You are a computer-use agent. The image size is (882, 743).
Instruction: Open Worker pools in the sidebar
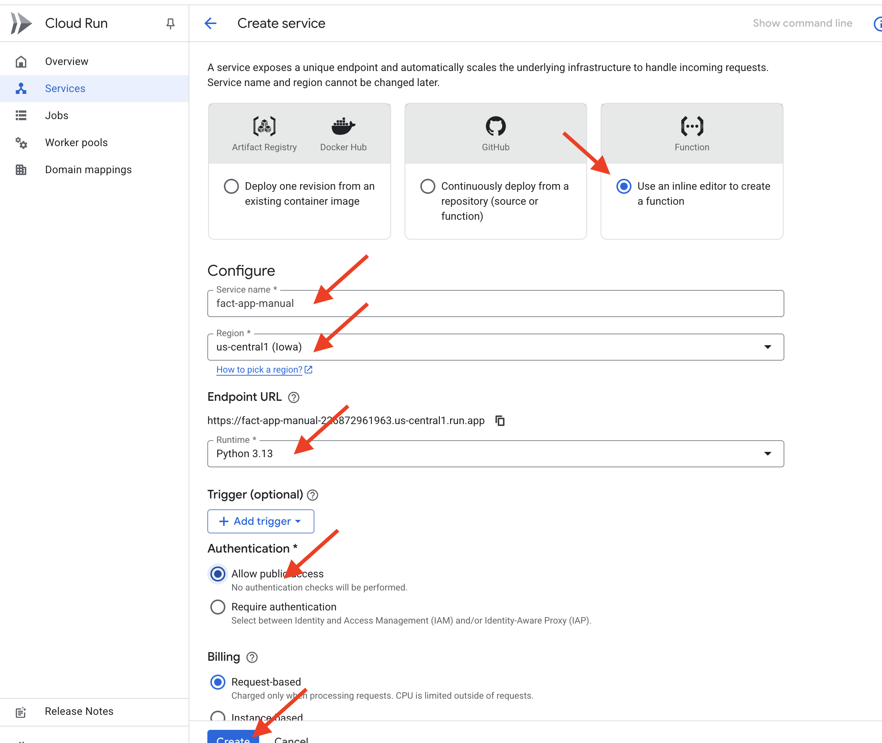tap(76, 142)
